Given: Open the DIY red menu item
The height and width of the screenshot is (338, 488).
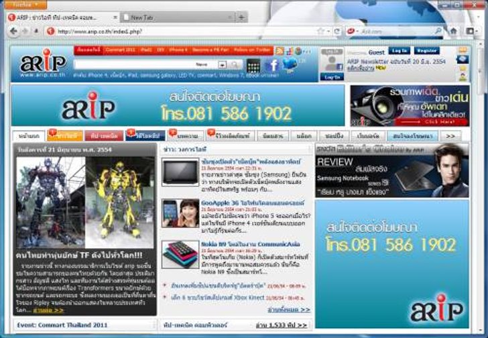Looking at the screenshot, I should (161, 50).
